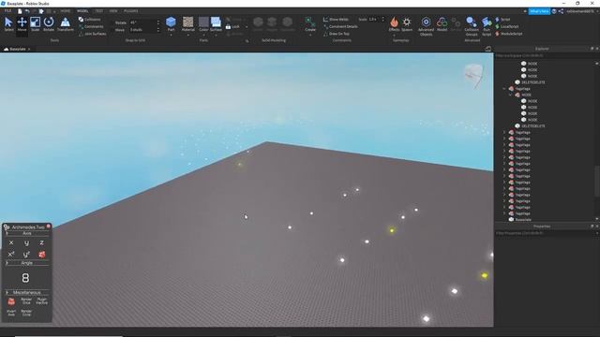Toggle Constraints in the Tools group
The image size is (600, 337).
(91, 26)
